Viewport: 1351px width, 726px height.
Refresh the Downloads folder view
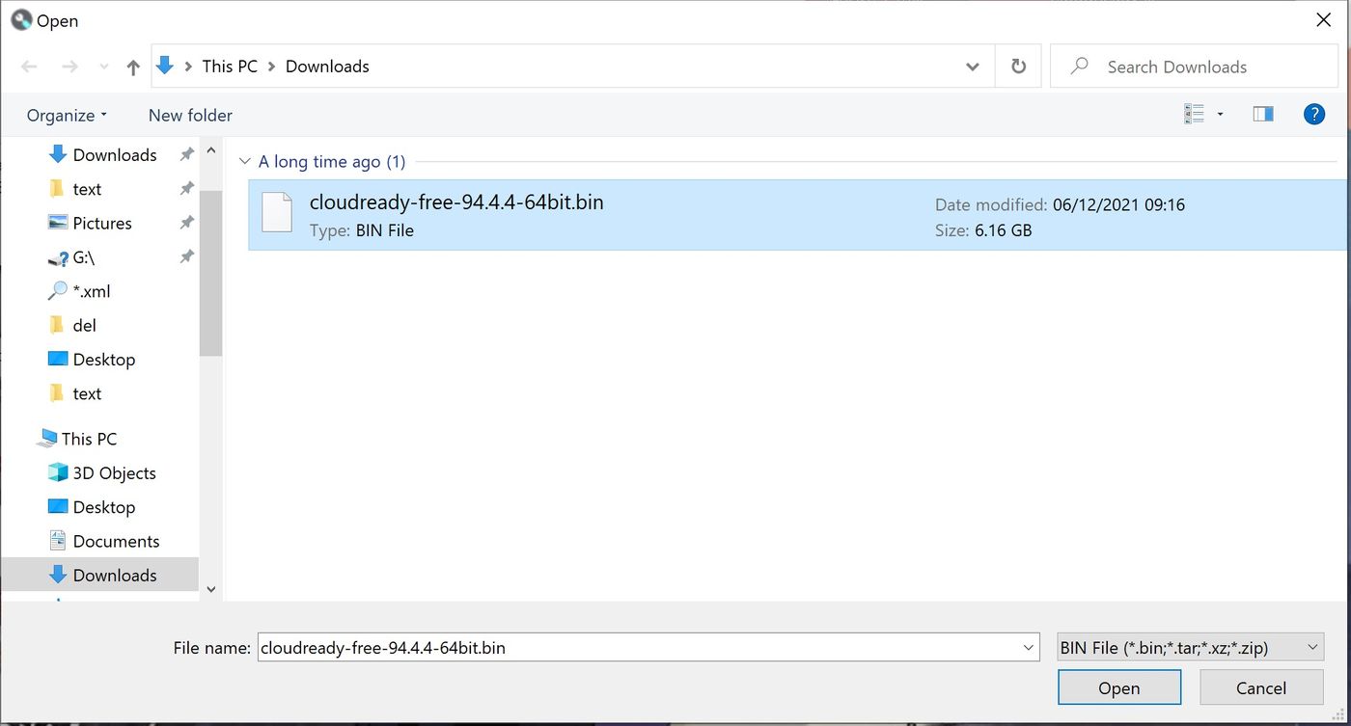click(1018, 67)
